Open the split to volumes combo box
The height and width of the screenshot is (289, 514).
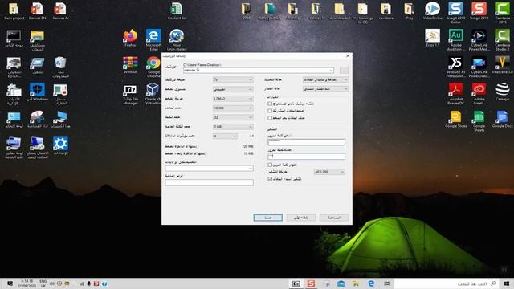click(209, 169)
